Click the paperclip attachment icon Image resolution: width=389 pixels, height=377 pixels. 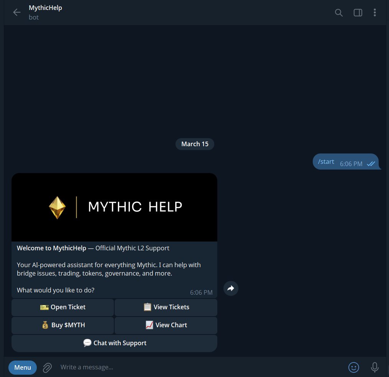click(47, 367)
